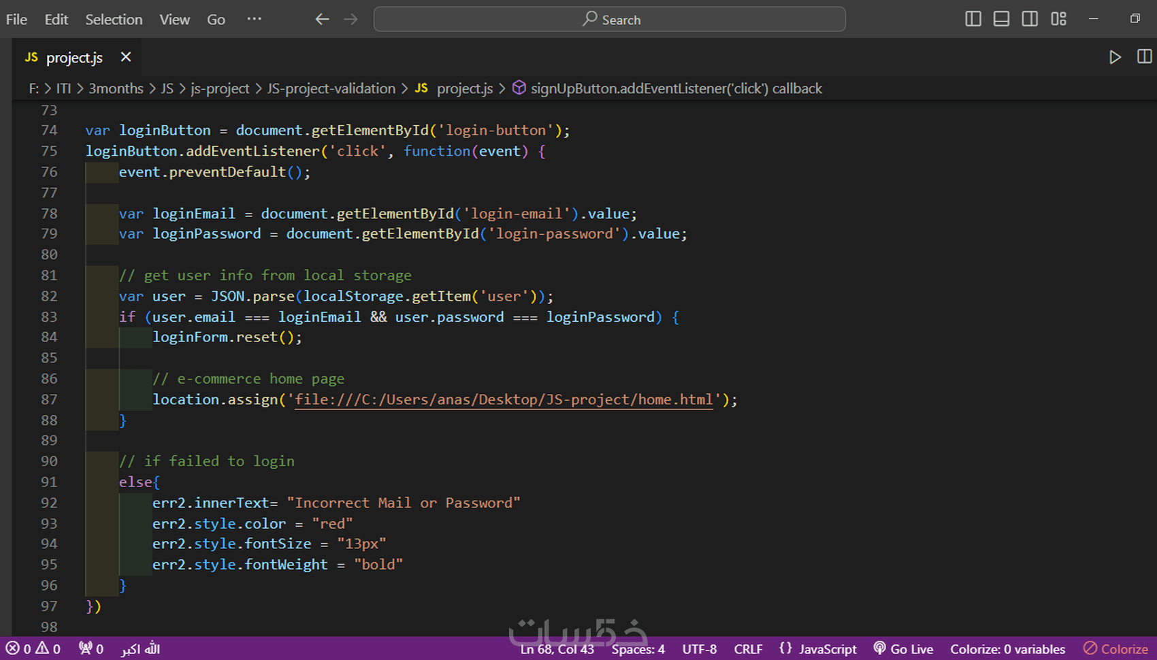Open the 3months breadcrumb dropdown
Viewport: 1157px width, 660px height.
coord(116,88)
